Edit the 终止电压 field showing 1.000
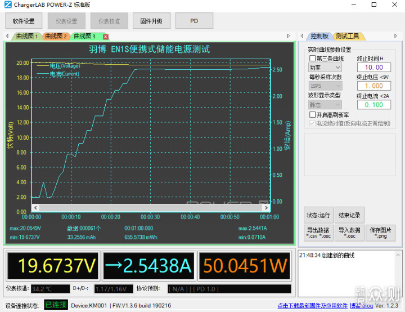The width and height of the screenshot is (405, 312). 374,86
